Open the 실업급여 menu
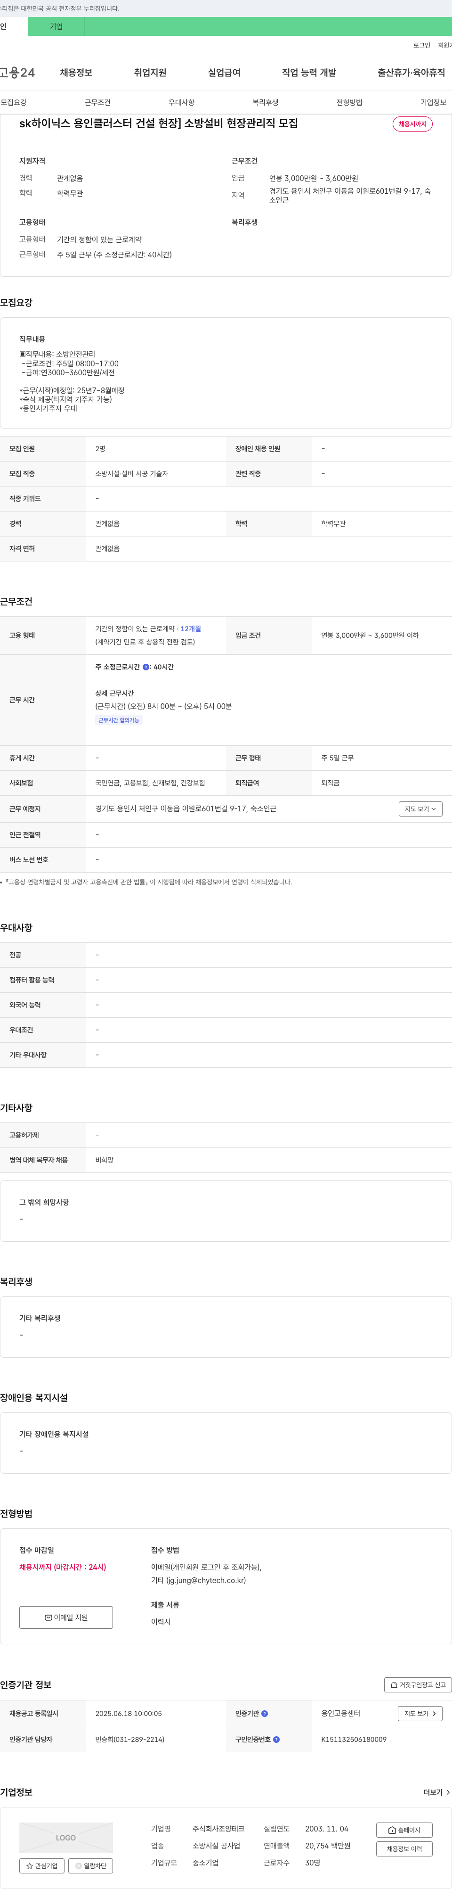Image resolution: width=452 pixels, height=1889 pixels. pyautogui.click(x=224, y=73)
